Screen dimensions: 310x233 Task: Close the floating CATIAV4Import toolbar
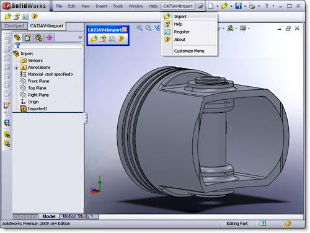click(125, 30)
